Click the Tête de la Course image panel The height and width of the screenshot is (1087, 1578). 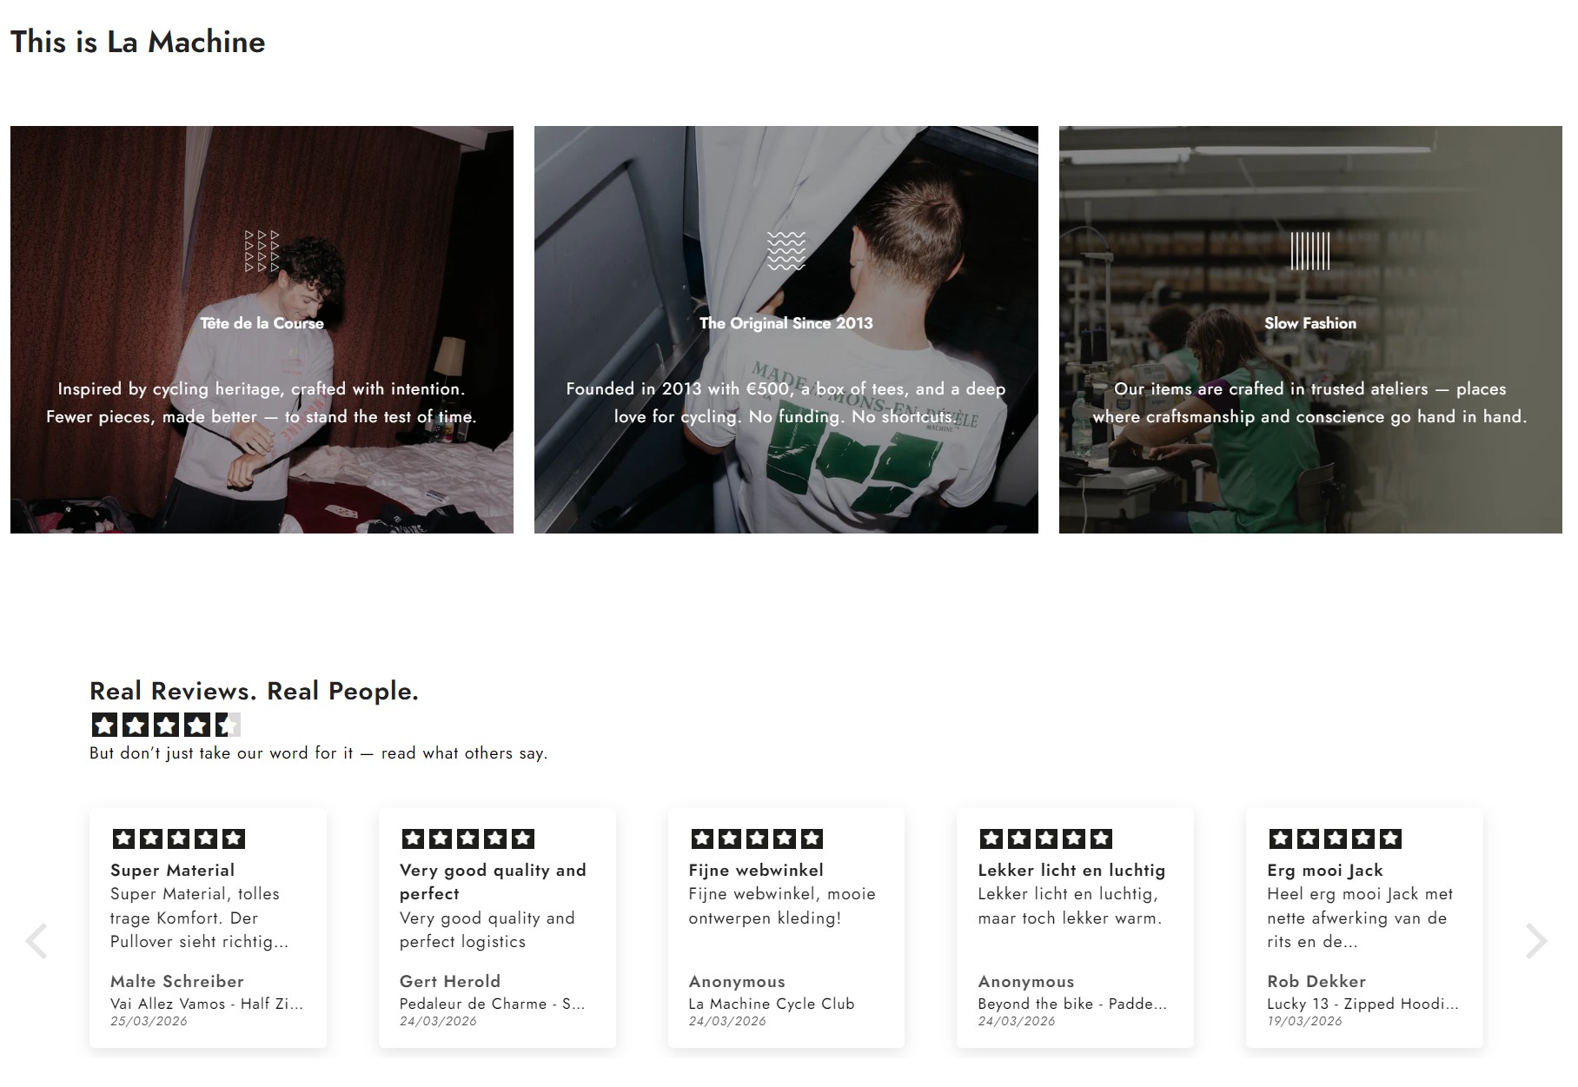262,328
